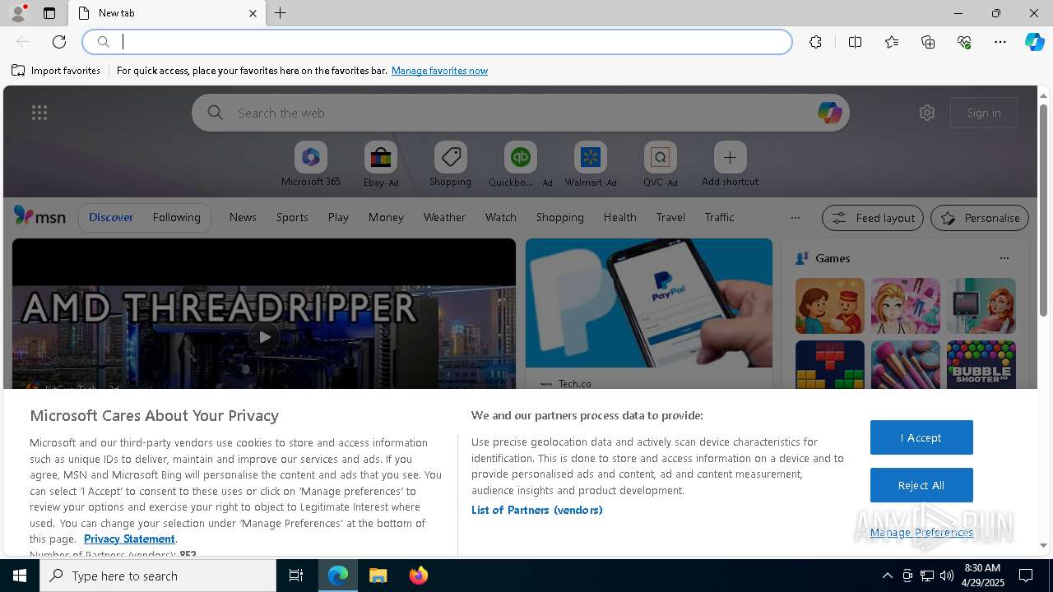
Task: Open Games card more options
Action: pos(1004,258)
